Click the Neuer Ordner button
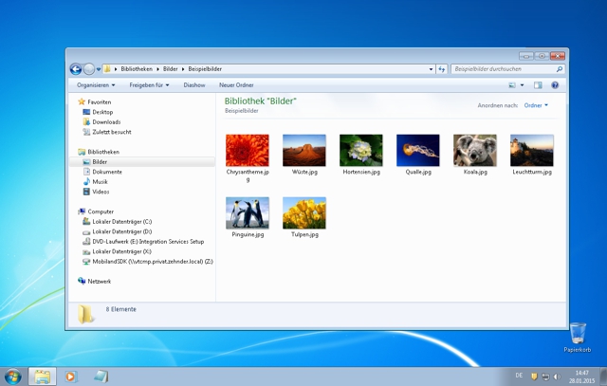Viewport: 607px width, 386px height. [x=236, y=85]
